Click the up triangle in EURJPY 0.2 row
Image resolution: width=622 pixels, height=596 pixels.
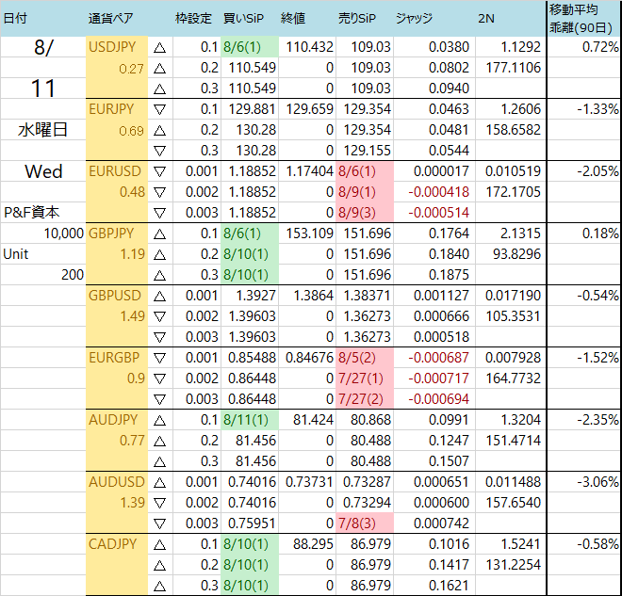(x=159, y=130)
